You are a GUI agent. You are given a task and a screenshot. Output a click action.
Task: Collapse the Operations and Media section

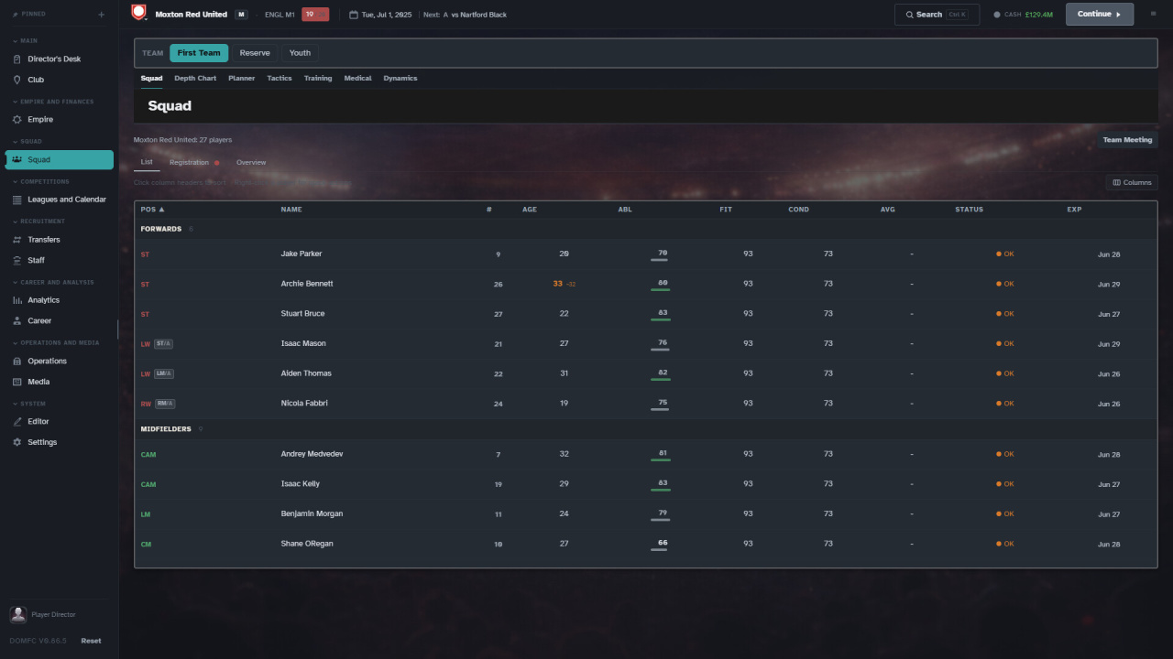pos(55,342)
